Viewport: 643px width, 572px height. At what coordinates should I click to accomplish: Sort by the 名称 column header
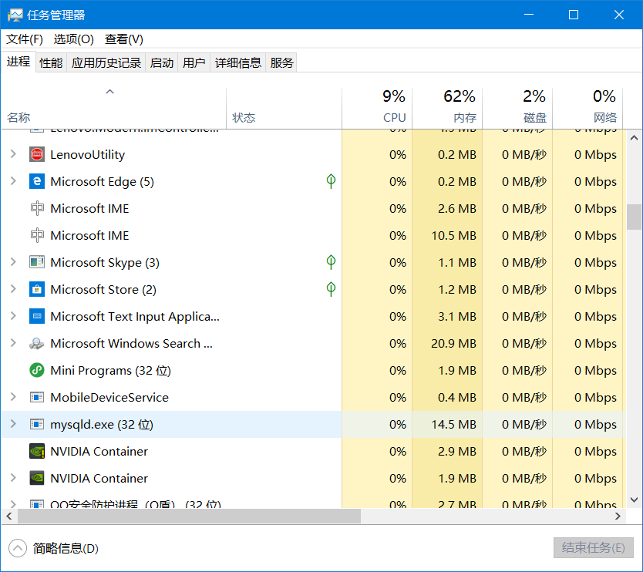coord(113,108)
